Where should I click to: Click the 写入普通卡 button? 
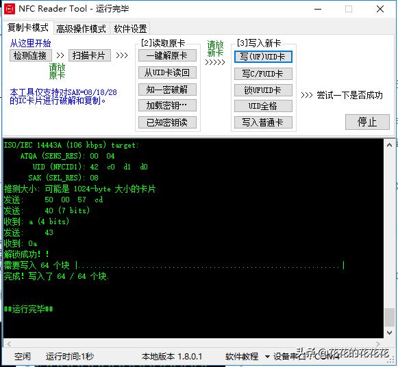point(263,122)
